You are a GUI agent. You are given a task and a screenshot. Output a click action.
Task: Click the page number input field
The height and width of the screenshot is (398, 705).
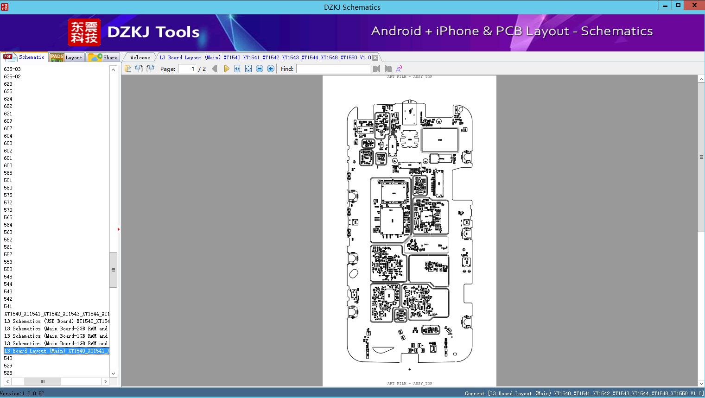point(187,69)
